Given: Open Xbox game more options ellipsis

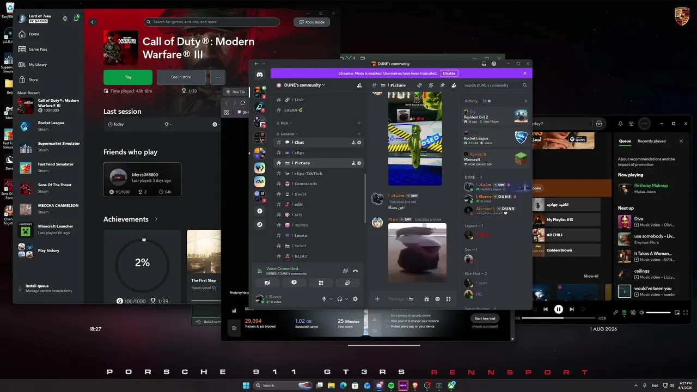Looking at the screenshot, I should (218, 77).
